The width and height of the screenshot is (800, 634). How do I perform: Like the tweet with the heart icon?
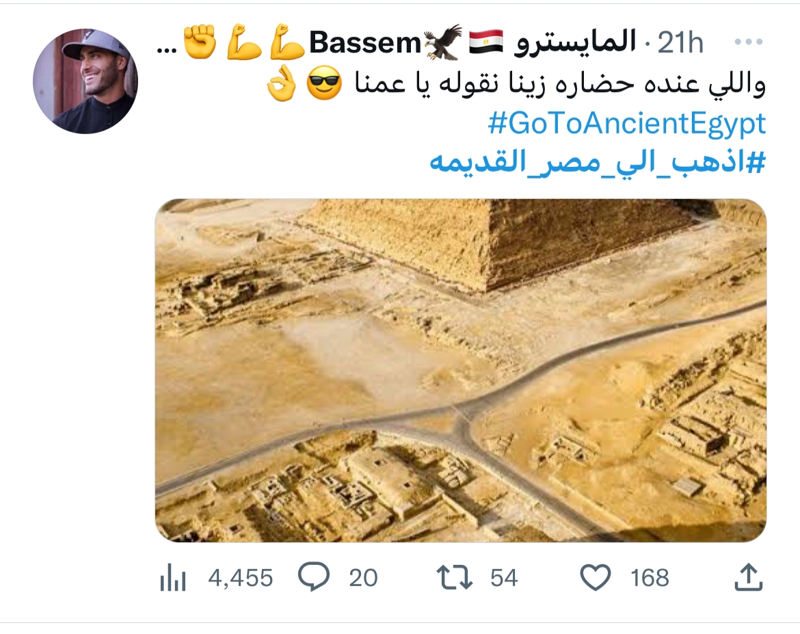[595, 578]
